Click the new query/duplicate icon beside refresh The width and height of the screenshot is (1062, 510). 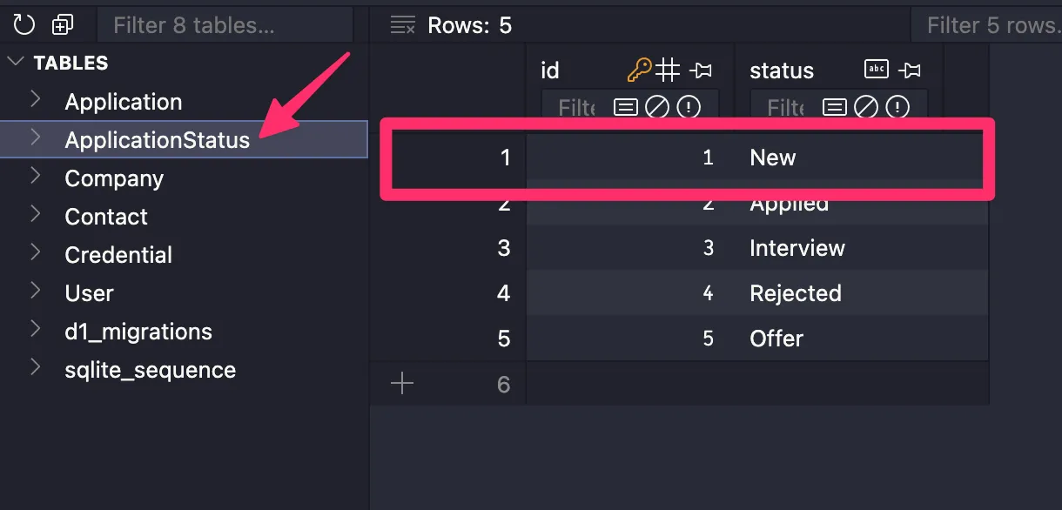click(x=63, y=25)
